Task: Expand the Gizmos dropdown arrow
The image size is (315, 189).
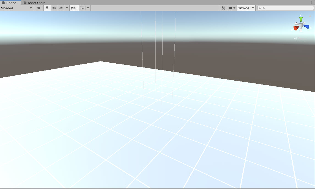Action: 253,8
